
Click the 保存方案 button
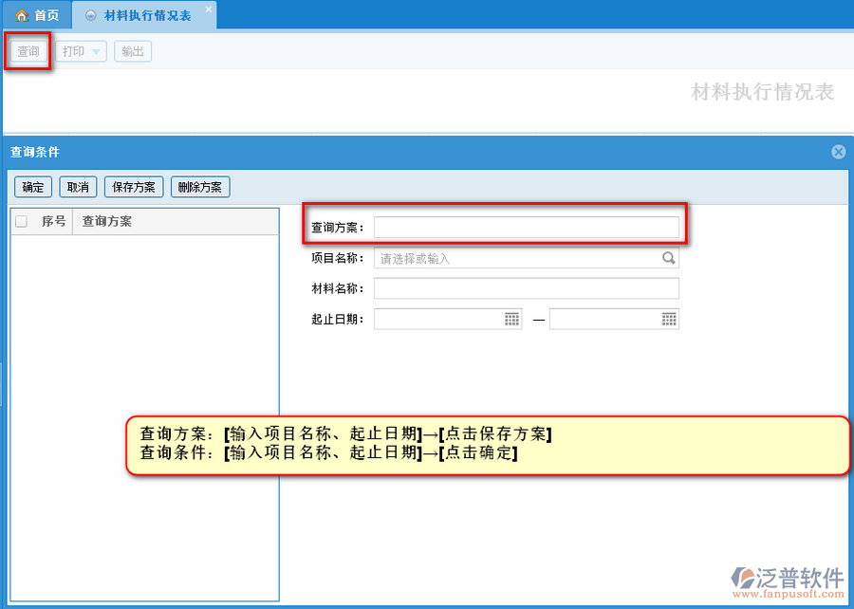[134, 187]
